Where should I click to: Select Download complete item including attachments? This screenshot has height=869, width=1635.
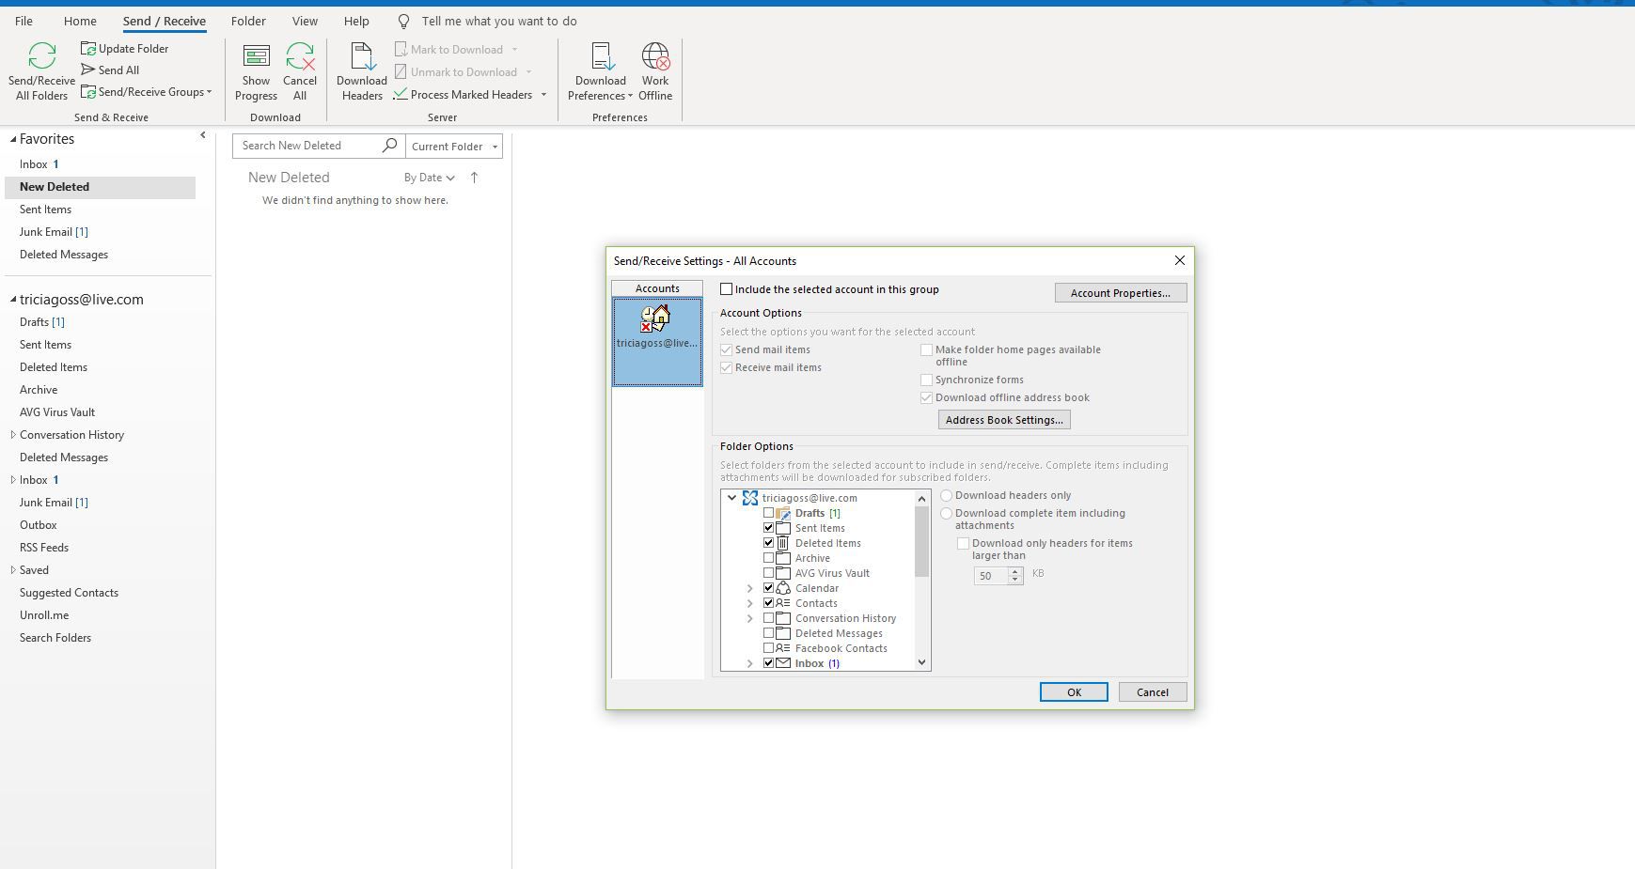[x=947, y=513]
